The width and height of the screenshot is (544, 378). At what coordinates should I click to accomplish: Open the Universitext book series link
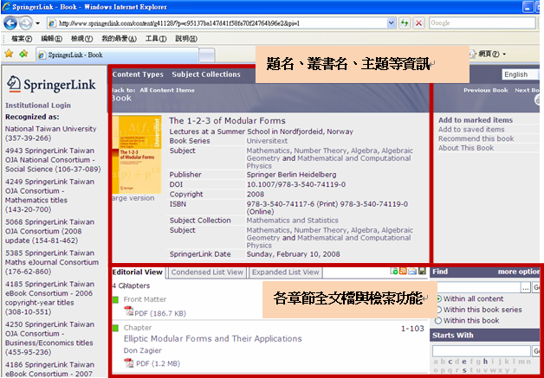[267, 141]
